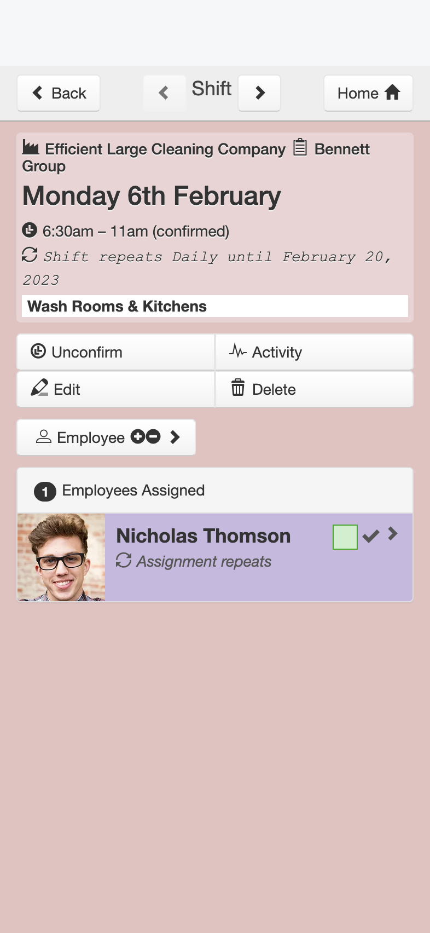Click the shift repeat arrows icon
Screen dimensions: 430x933
pyautogui.click(x=30, y=255)
